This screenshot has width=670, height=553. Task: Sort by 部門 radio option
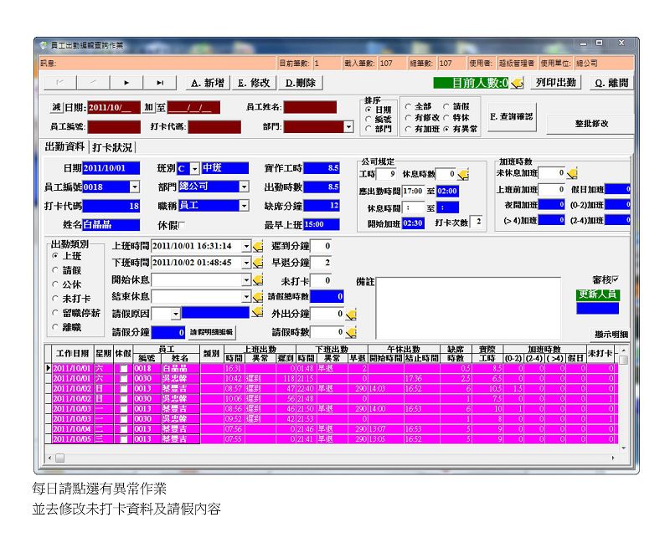click(x=368, y=130)
